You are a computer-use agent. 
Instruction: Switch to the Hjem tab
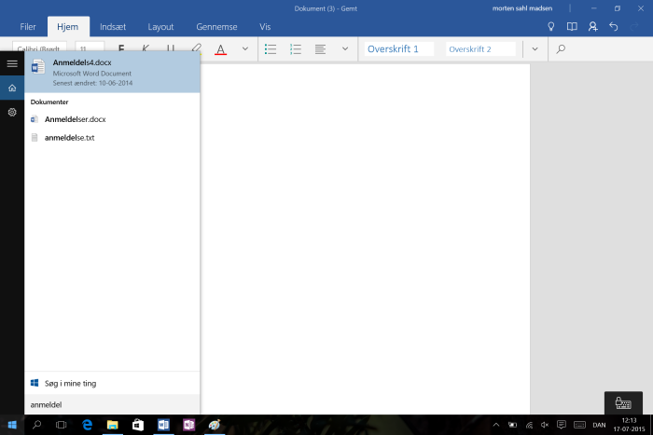click(68, 27)
